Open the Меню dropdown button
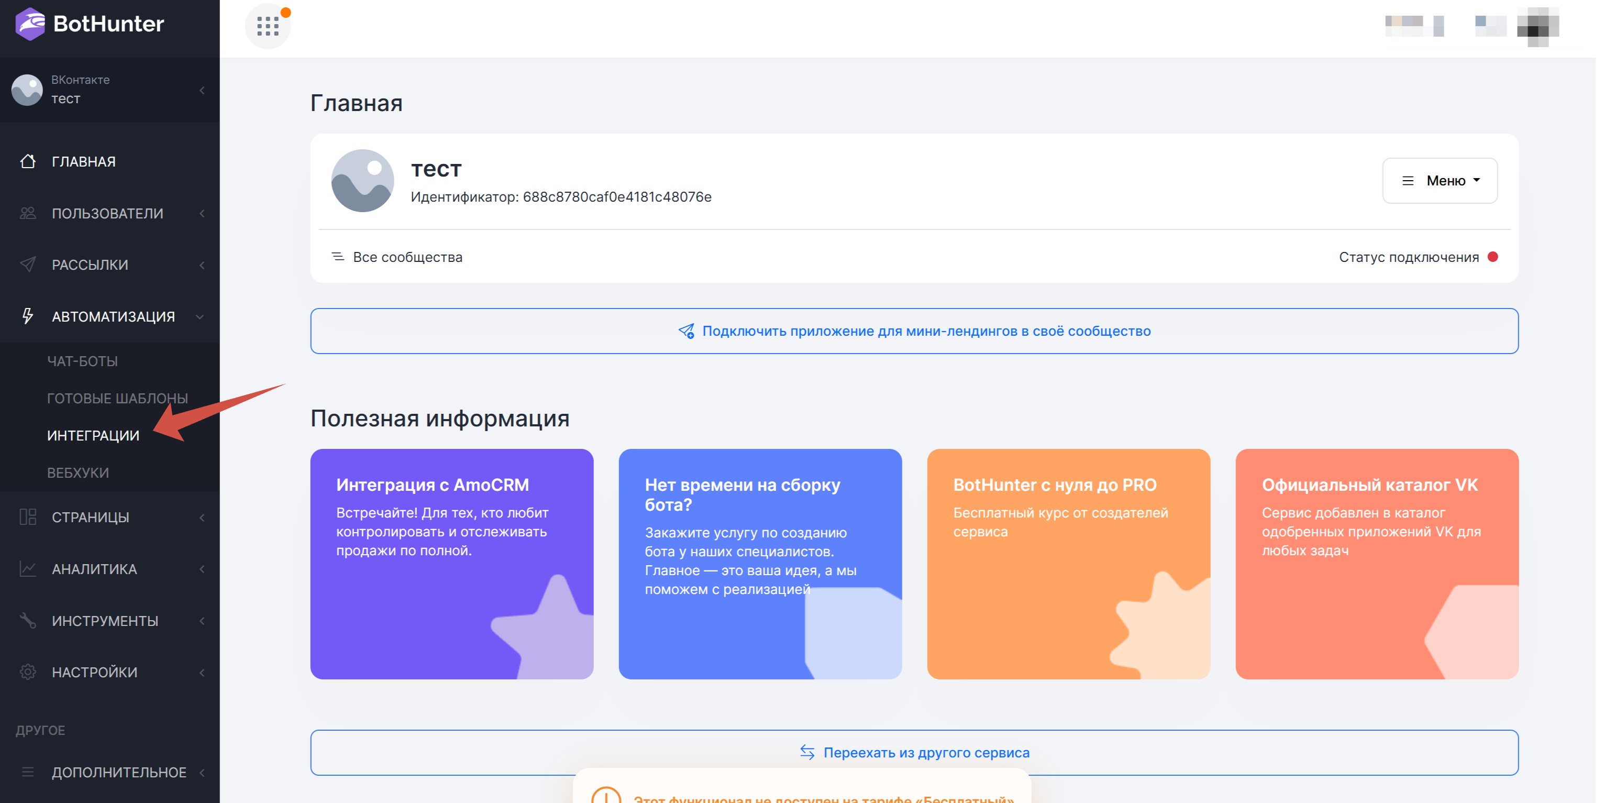Viewport: 1604px width, 803px height. [x=1440, y=181]
